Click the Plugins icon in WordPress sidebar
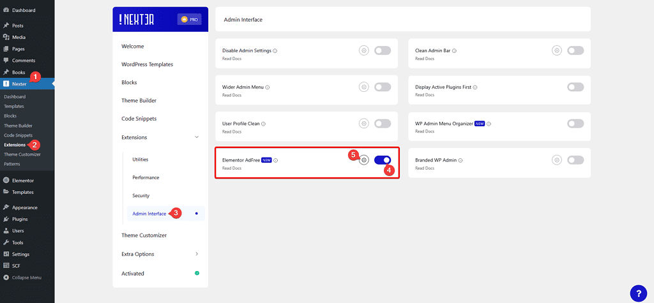The image size is (654, 303). 6,219
